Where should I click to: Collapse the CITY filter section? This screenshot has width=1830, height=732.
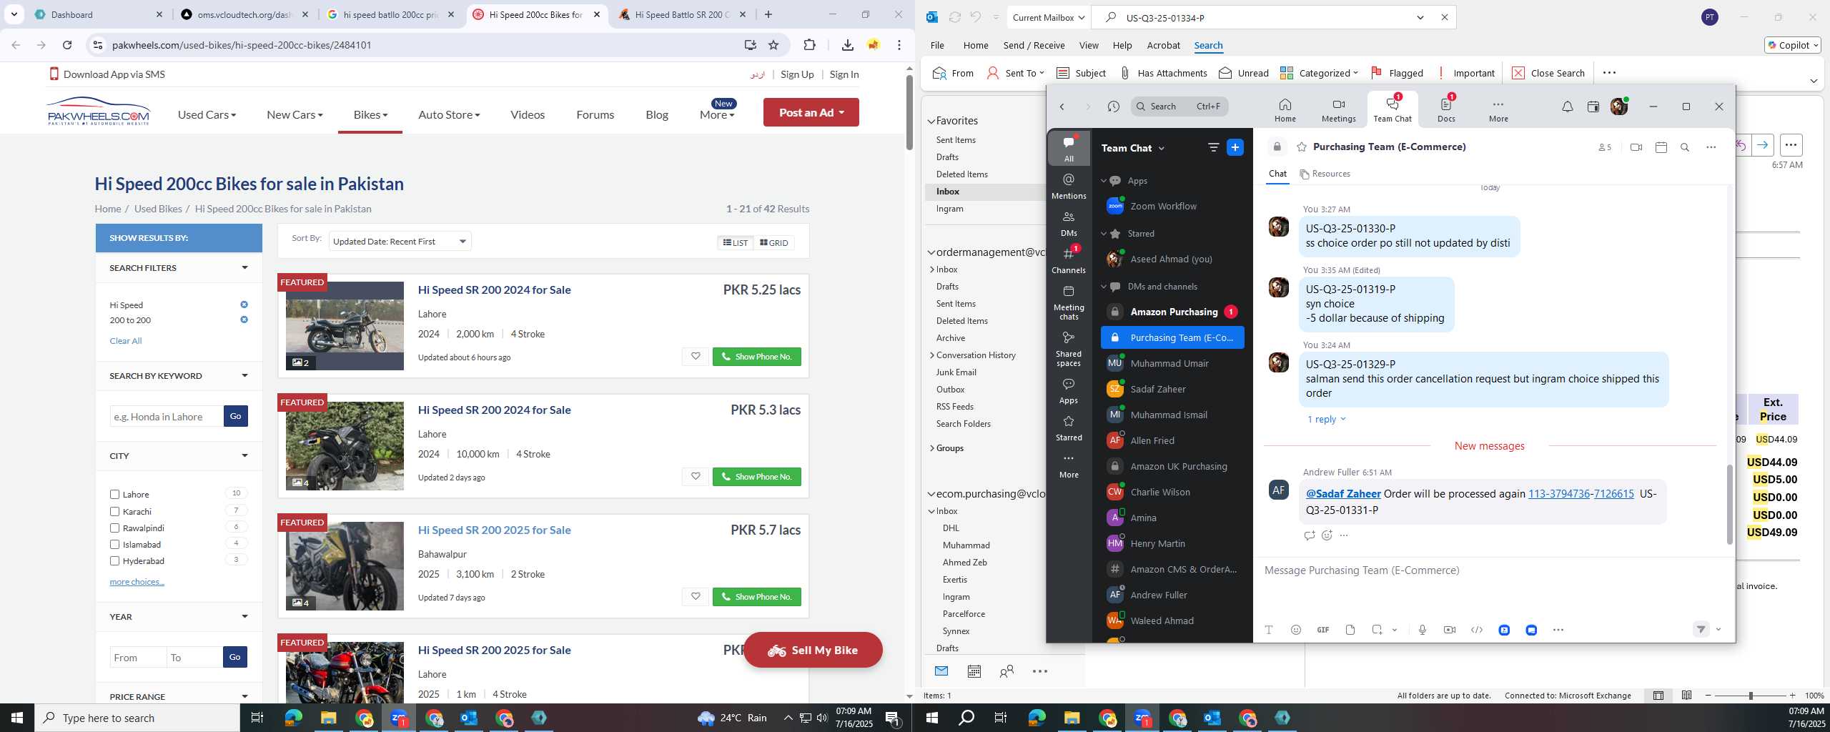(244, 455)
